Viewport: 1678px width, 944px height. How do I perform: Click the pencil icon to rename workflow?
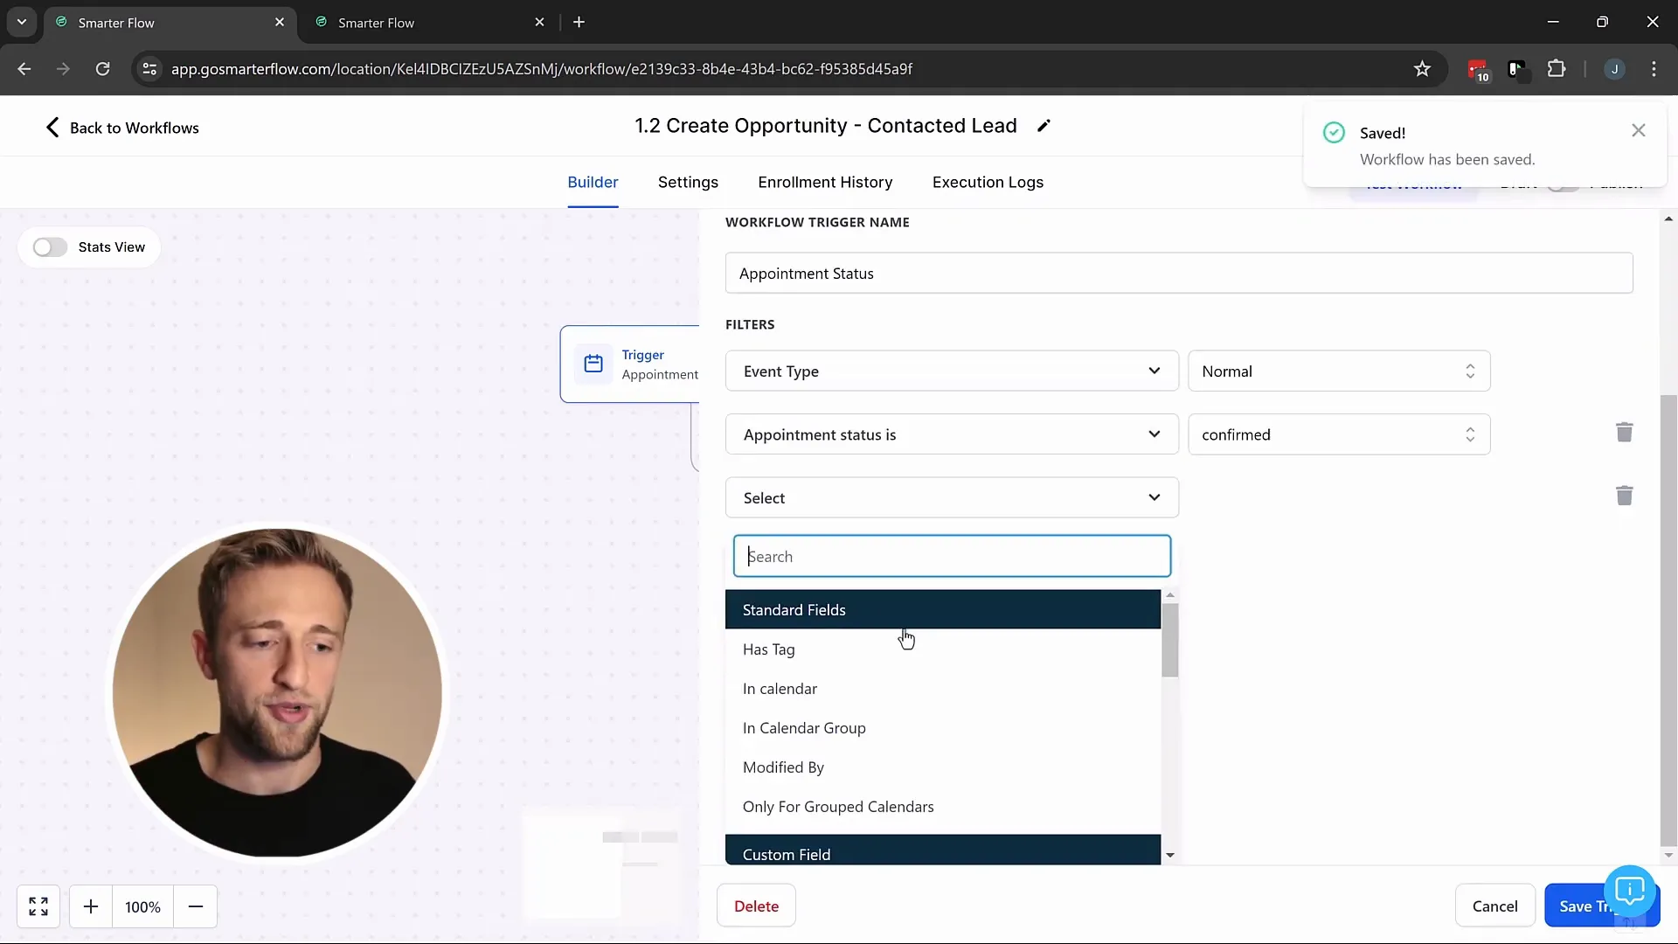tap(1044, 126)
